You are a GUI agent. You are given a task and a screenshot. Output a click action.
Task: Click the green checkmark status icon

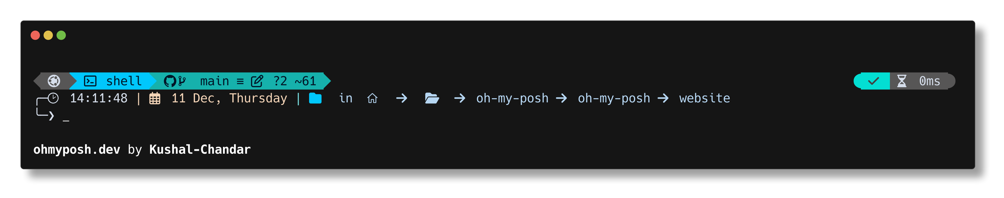(873, 81)
